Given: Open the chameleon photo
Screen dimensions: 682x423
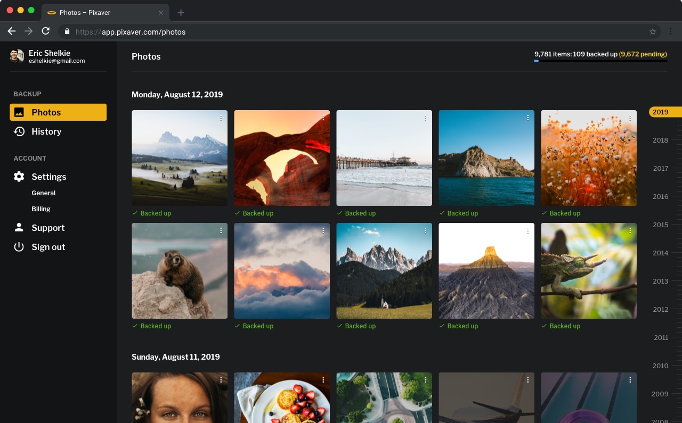Looking at the screenshot, I should click(589, 271).
